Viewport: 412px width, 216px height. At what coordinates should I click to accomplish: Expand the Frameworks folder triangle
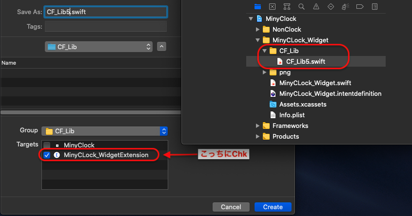[257, 126]
